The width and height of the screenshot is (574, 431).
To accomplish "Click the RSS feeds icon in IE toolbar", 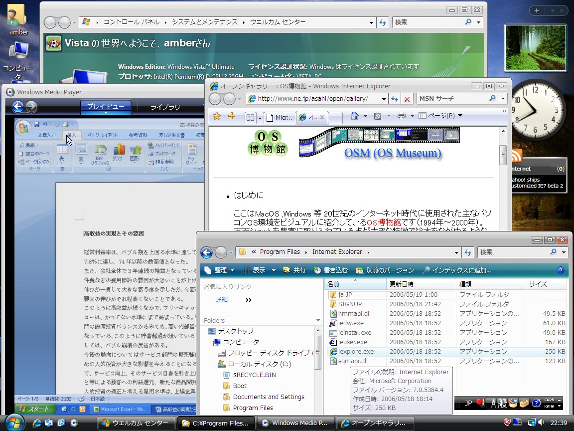I will pos(378,116).
